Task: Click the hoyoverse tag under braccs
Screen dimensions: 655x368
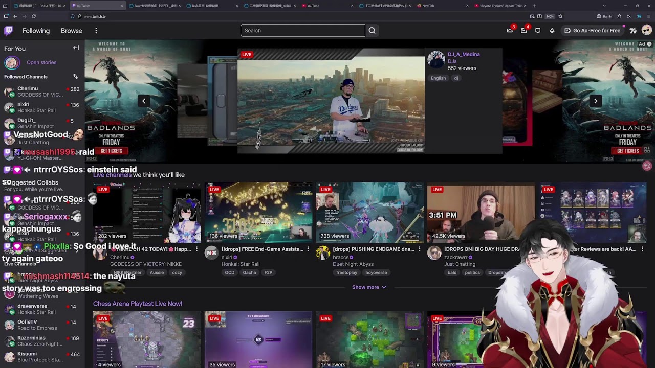Action: click(376, 273)
